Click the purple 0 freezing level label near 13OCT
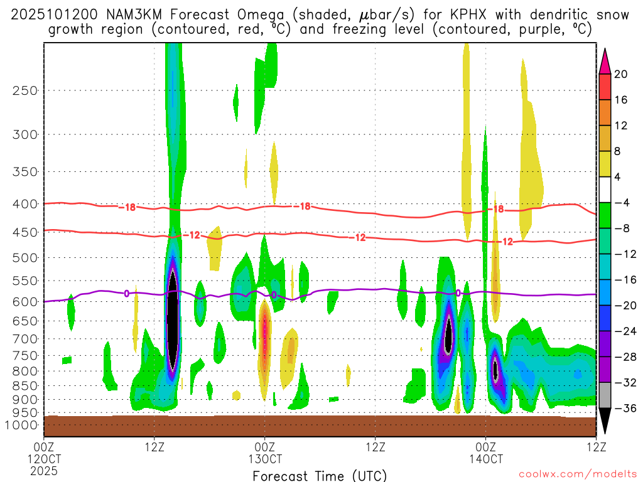Viewport: 643px width, 482px height. pos(274,295)
